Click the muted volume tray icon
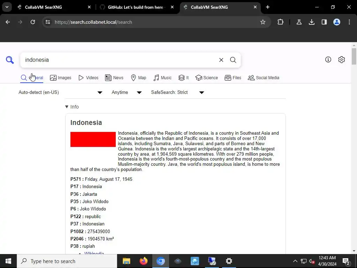 click(312, 261)
